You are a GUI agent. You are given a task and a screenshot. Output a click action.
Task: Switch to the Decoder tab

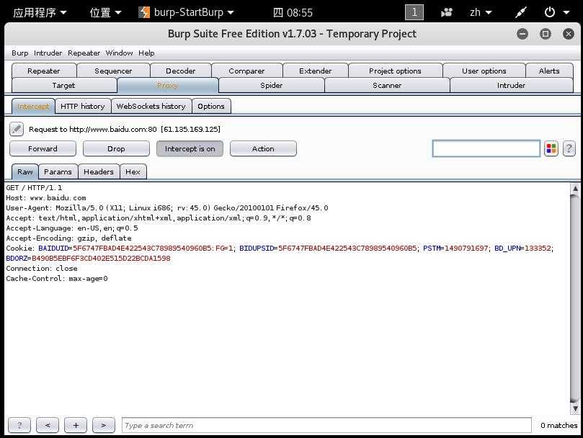pyautogui.click(x=181, y=71)
